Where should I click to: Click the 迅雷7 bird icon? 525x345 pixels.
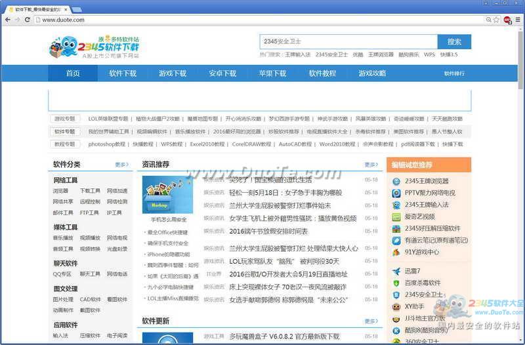pos(396,271)
